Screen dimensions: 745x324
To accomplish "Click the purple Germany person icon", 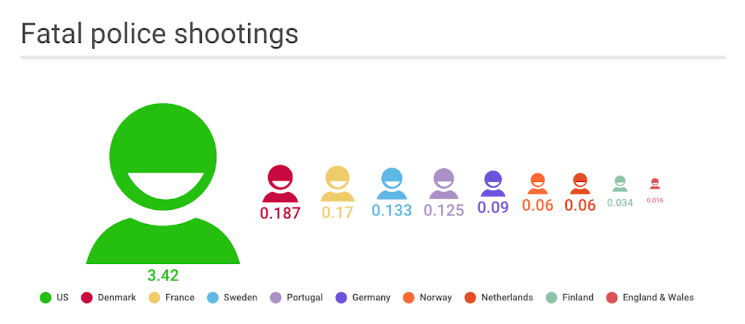I will tap(493, 184).
